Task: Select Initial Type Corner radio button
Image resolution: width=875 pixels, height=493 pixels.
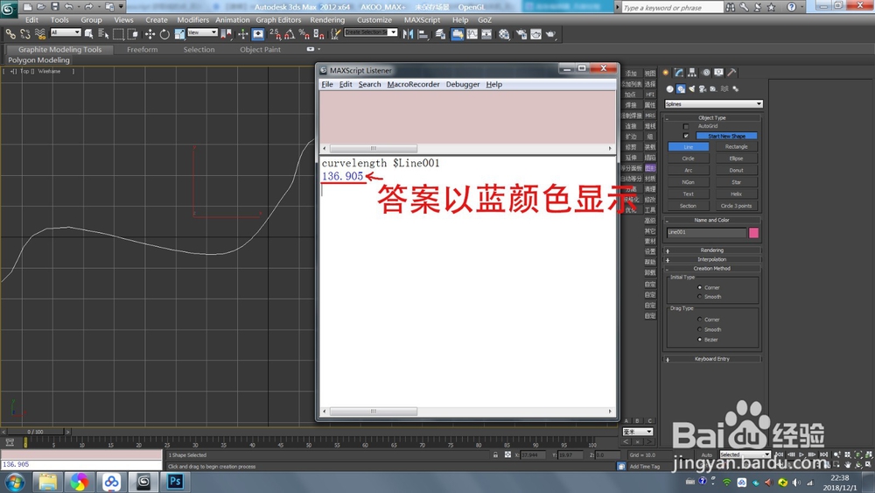Action: click(x=700, y=287)
